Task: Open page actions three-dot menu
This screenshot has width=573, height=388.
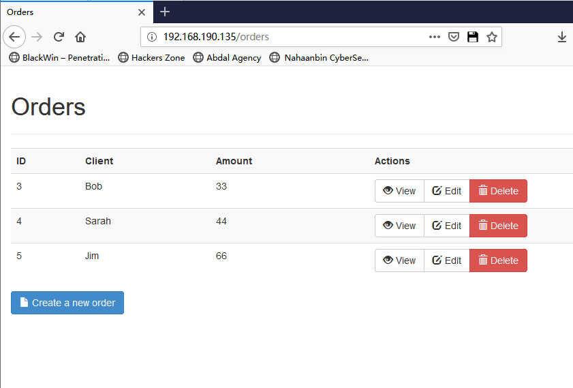Action: tap(435, 37)
